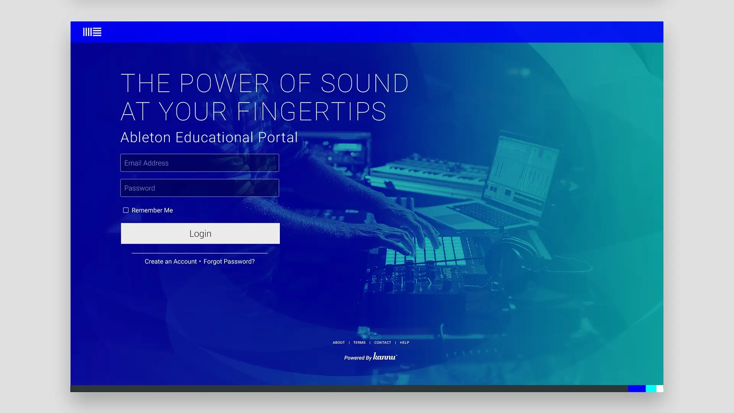Select the cyan color swatch at bottom
The image size is (734, 413).
651,389
